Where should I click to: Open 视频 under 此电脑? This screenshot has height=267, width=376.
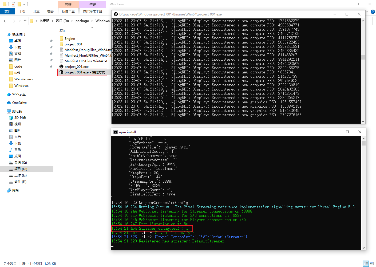pos(18,124)
